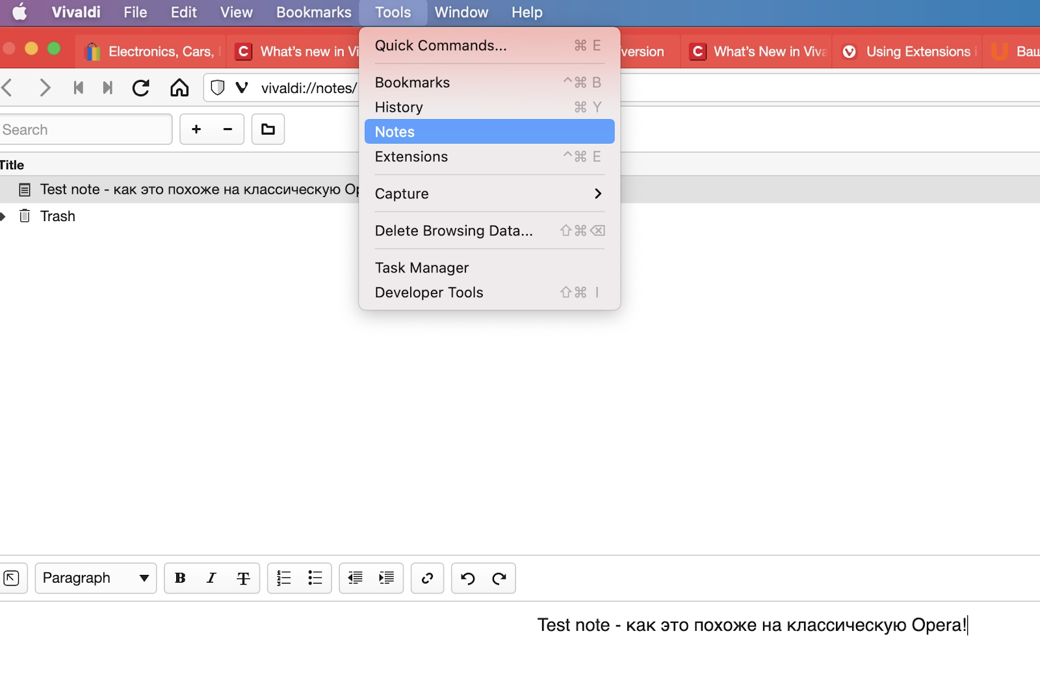Screen dimensions: 1040x677
Task: Choose Notes in the Tools menu
Action: tap(489, 131)
